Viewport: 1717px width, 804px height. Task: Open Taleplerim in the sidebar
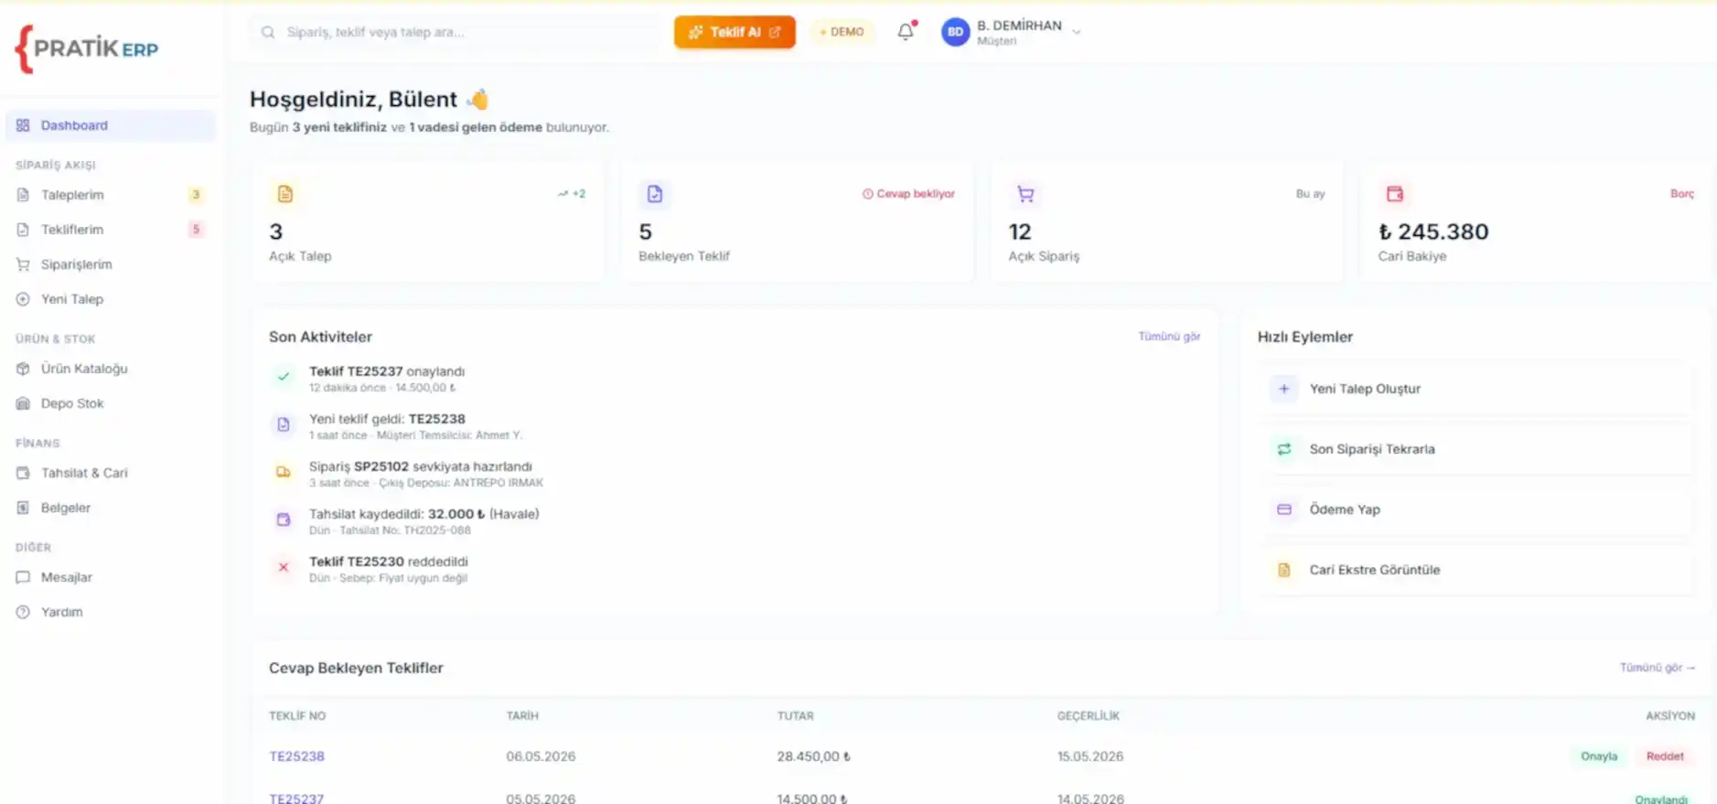click(x=111, y=195)
